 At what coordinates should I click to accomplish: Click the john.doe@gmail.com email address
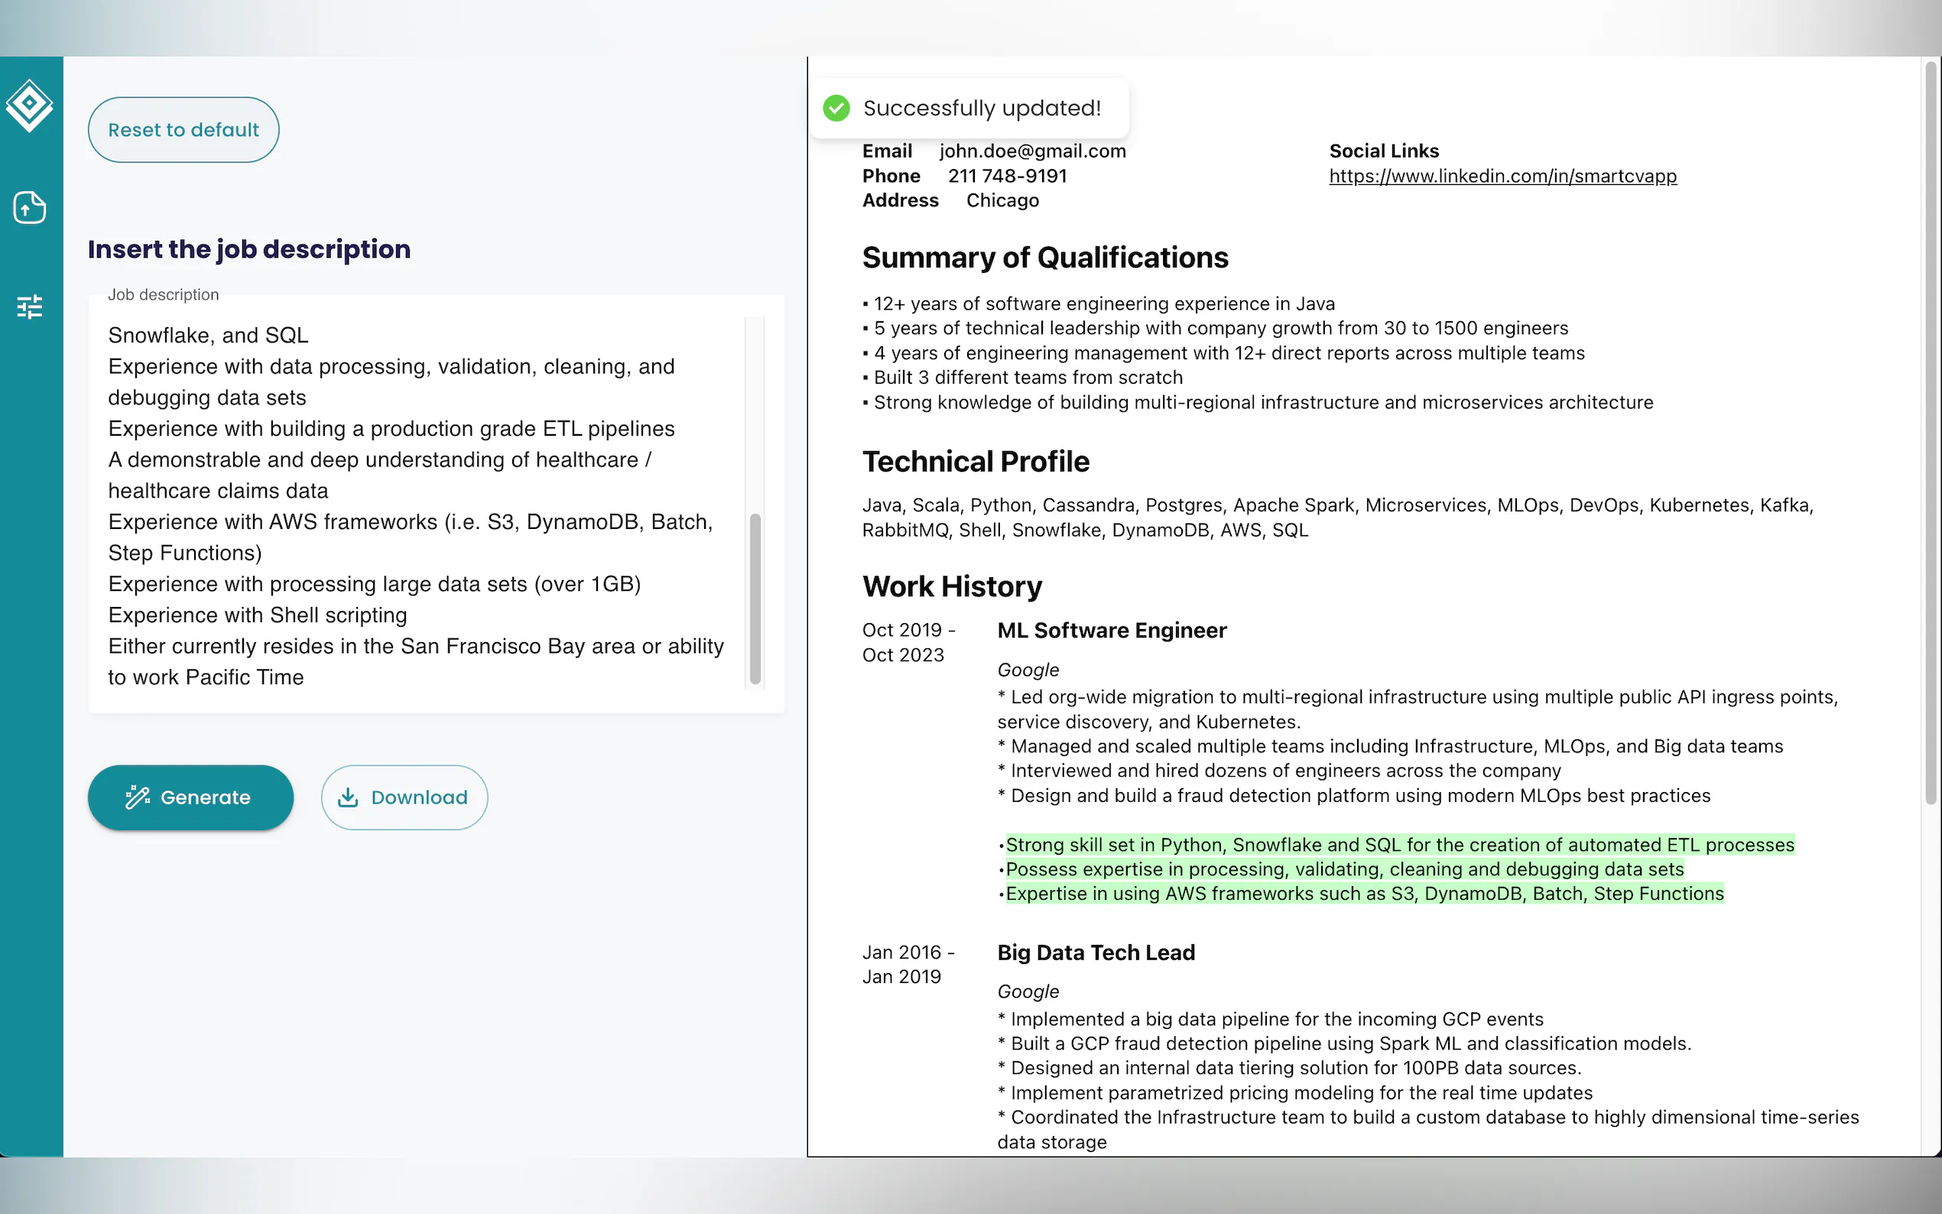[1032, 151]
